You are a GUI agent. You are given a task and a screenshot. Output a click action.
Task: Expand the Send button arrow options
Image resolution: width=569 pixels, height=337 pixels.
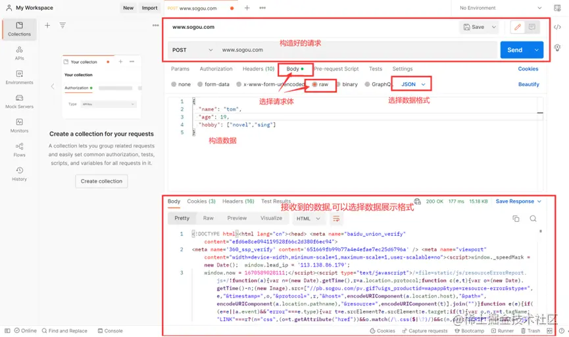[536, 50]
